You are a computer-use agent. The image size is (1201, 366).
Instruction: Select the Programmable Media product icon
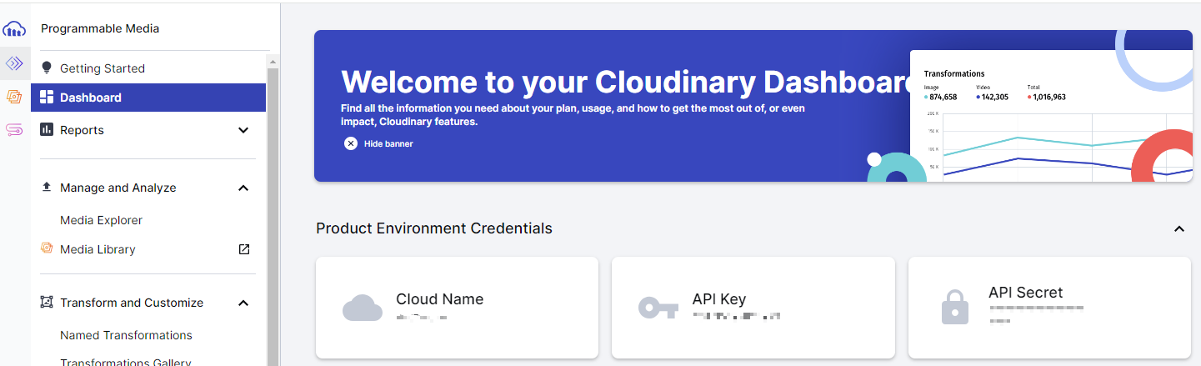[x=14, y=63]
